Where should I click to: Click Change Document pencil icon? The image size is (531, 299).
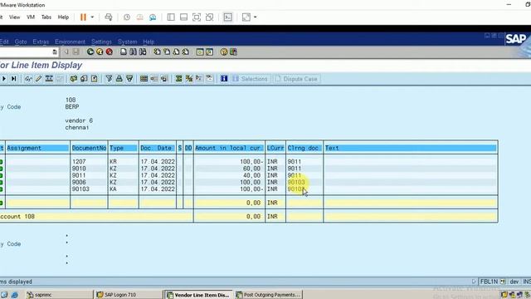point(39,79)
